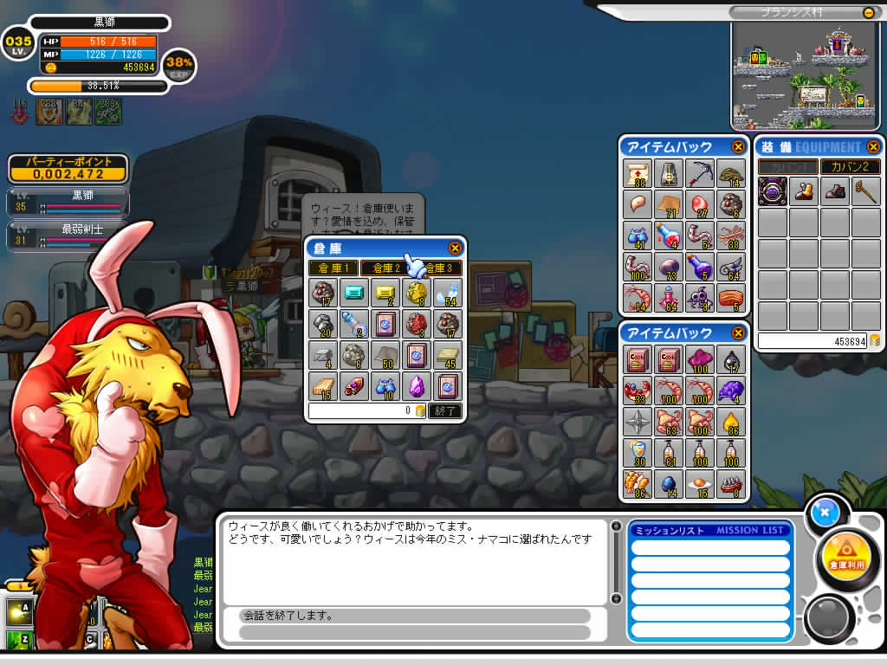Select the red ore with count 3
This screenshot has width=887, height=665.
click(x=417, y=324)
